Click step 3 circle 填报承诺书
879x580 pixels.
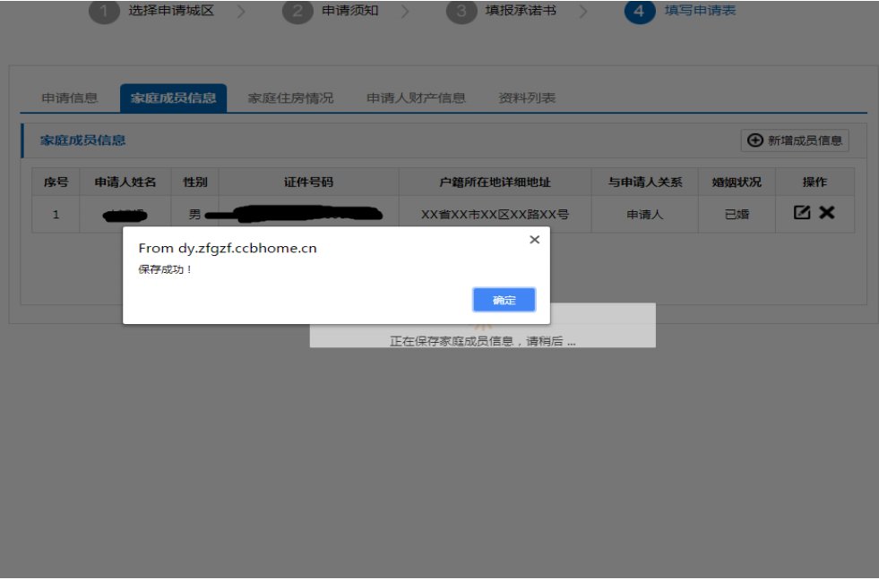click(461, 11)
